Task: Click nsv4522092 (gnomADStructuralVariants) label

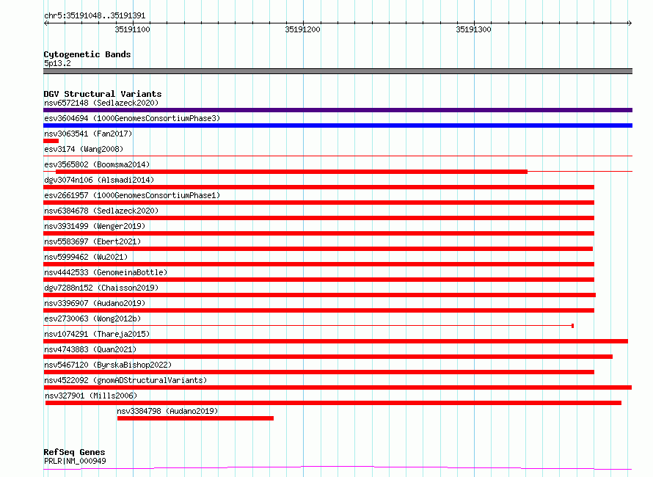Action: [125, 380]
